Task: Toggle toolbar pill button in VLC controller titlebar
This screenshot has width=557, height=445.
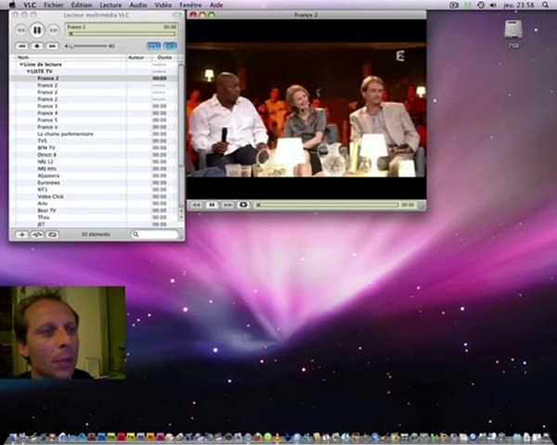Action: tap(177, 15)
